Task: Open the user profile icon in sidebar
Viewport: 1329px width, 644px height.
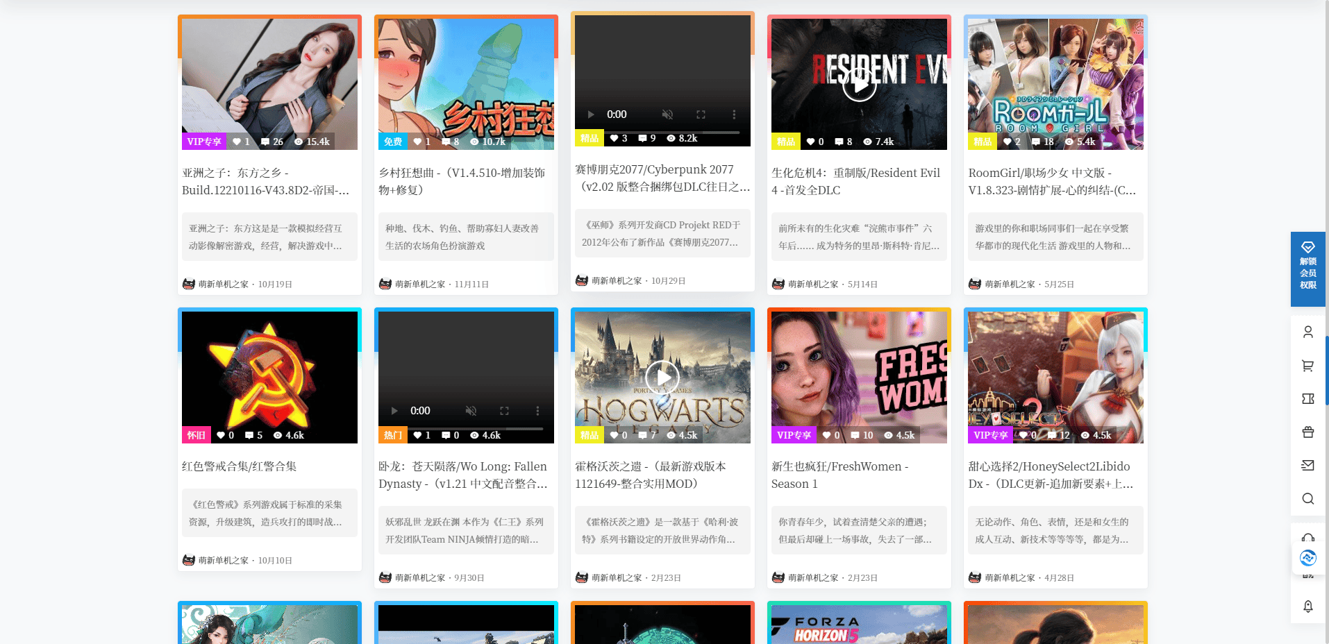Action: tap(1307, 332)
